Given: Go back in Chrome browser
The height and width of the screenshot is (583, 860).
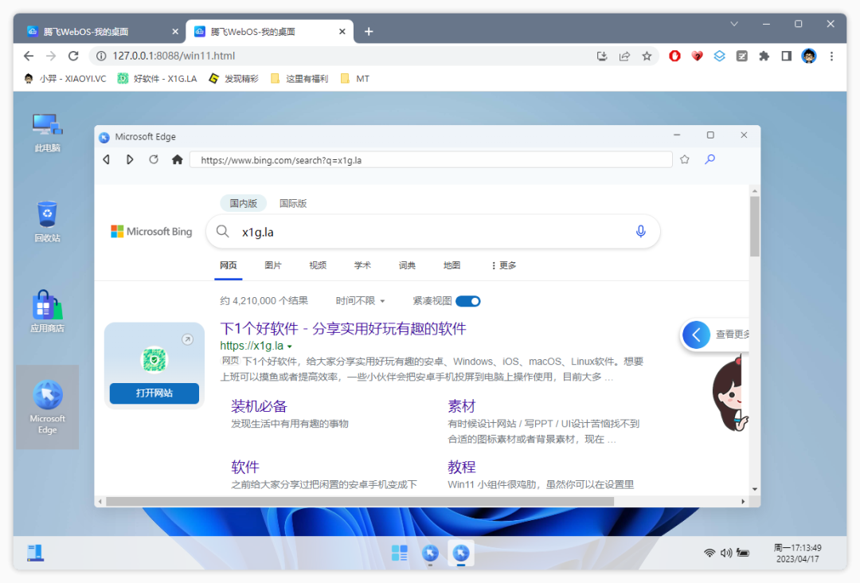Looking at the screenshot, I should tap(29, 56).
